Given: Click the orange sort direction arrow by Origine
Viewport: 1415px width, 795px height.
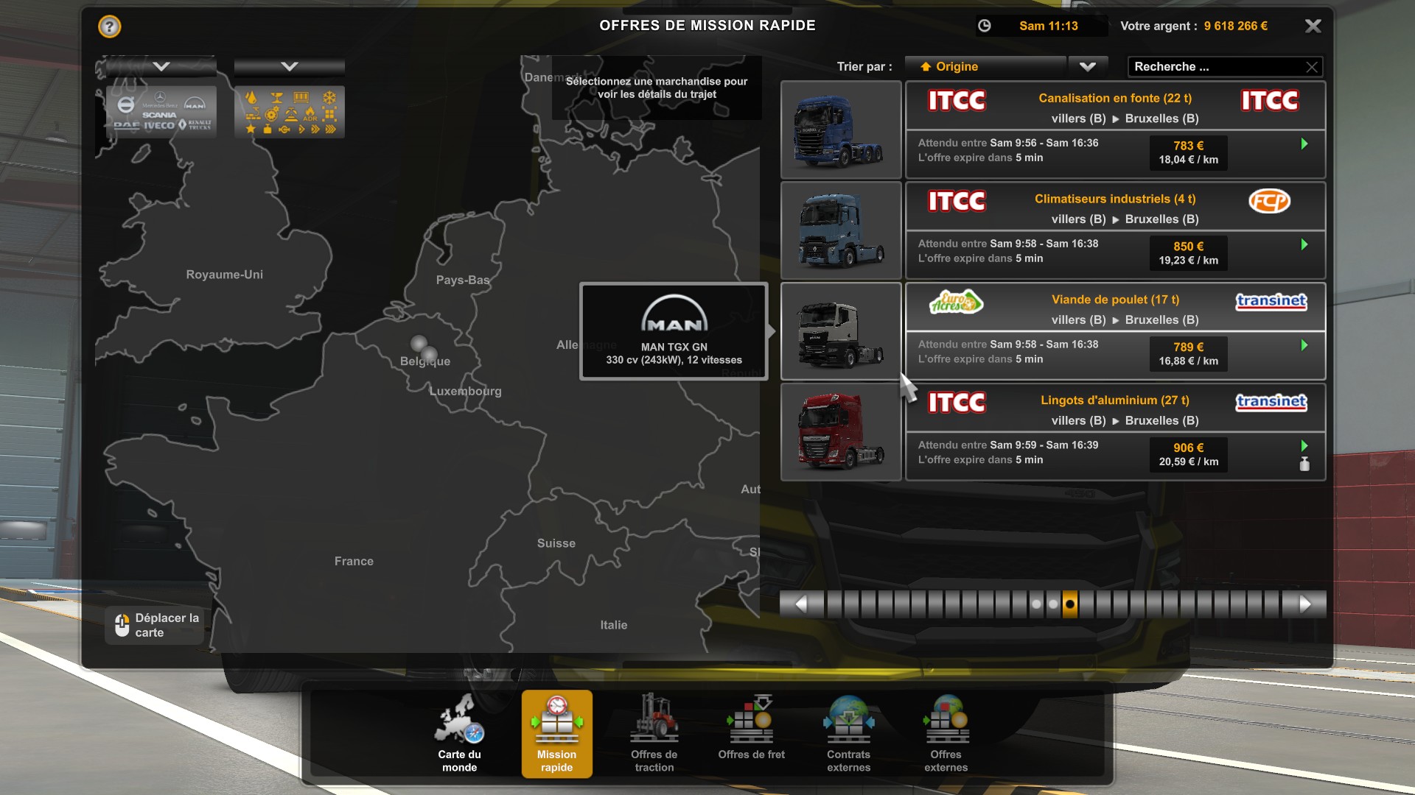Looking at the screenshot, I should tap(926, 66).
